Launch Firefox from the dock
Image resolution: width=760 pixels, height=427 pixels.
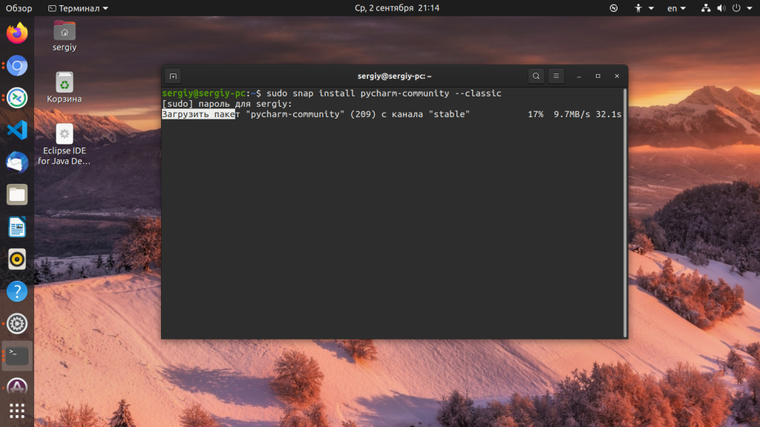point(16,33)
